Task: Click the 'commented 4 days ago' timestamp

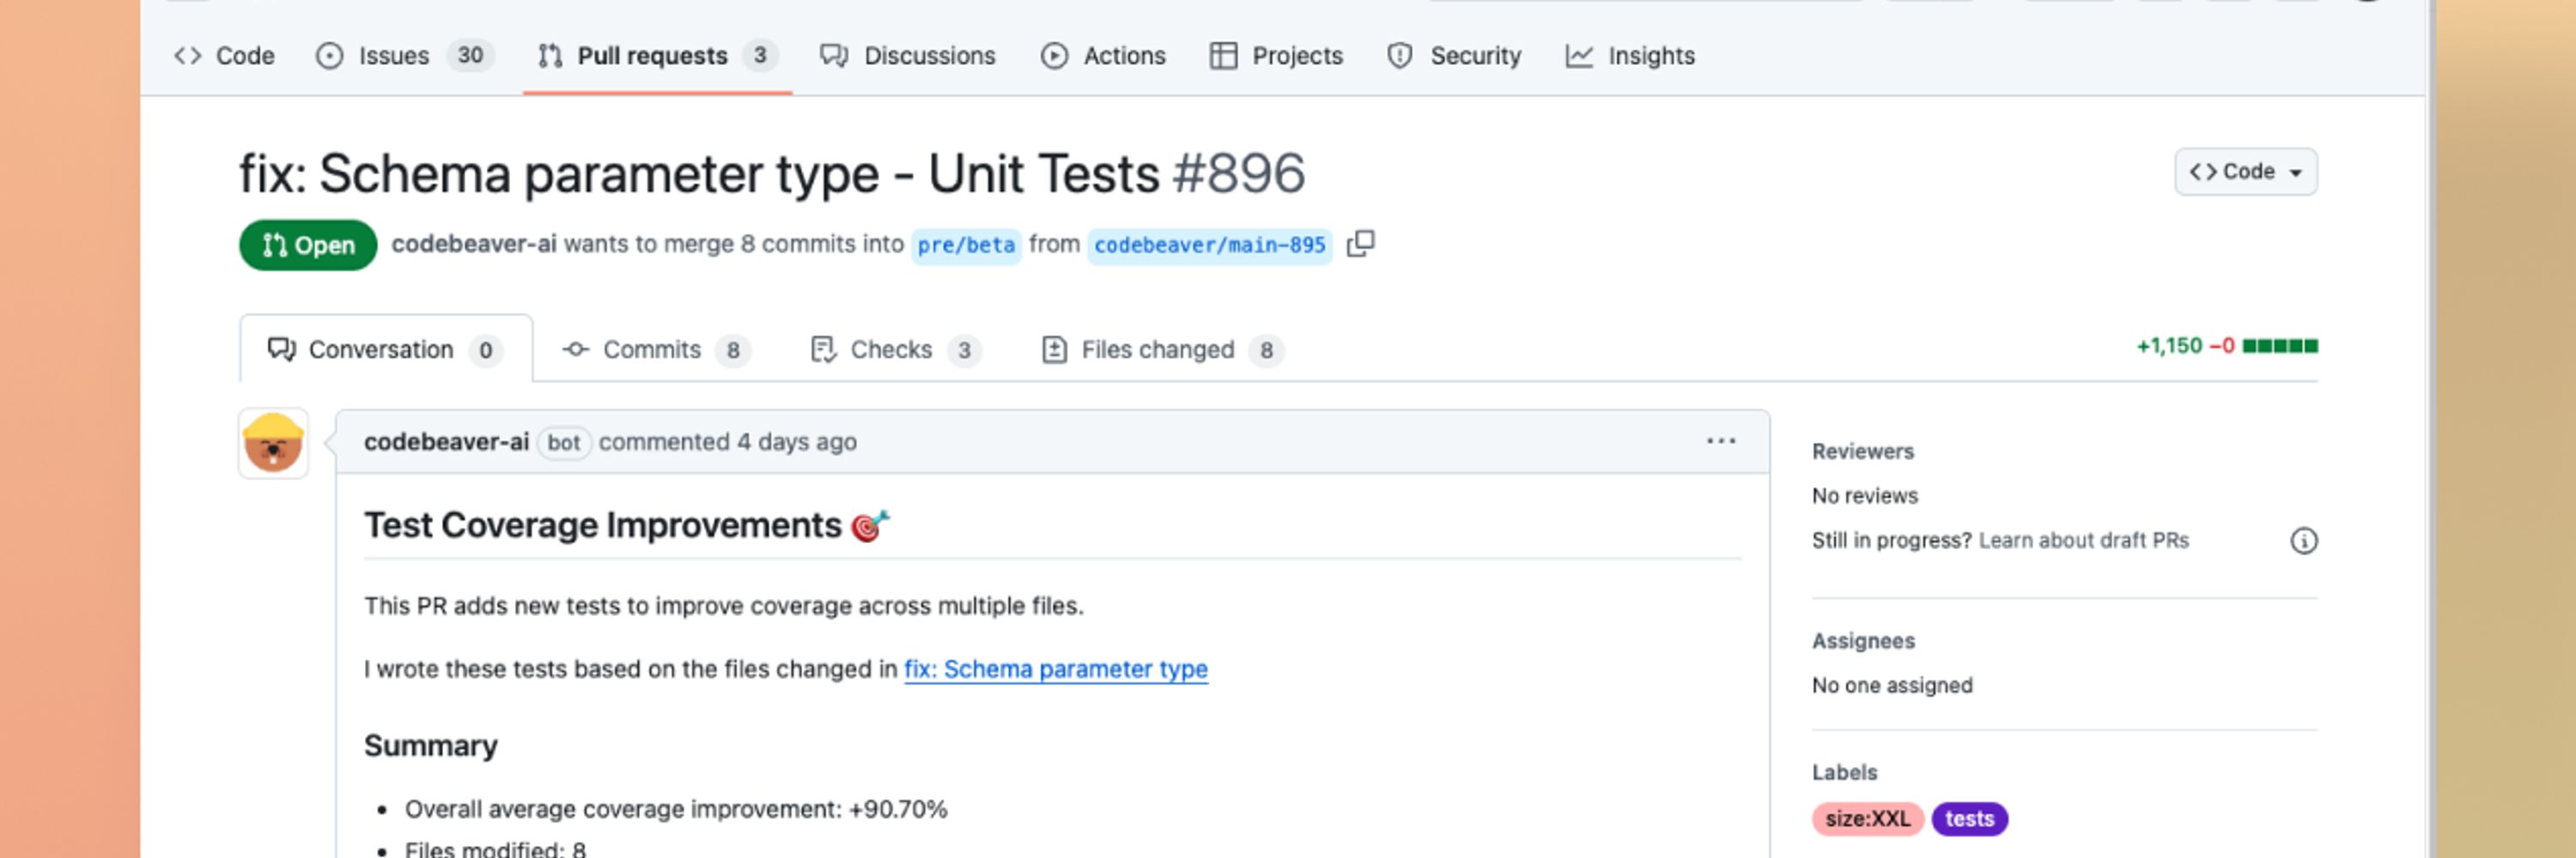Action: click(x=727, y=442)
